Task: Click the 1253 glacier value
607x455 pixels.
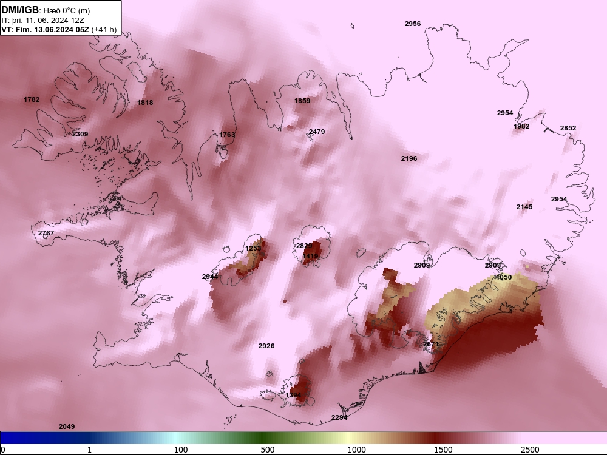Action: [253, 248]
